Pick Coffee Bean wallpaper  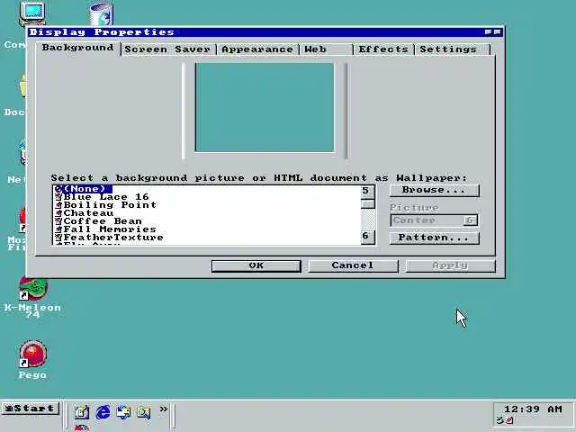pos(98,221)
